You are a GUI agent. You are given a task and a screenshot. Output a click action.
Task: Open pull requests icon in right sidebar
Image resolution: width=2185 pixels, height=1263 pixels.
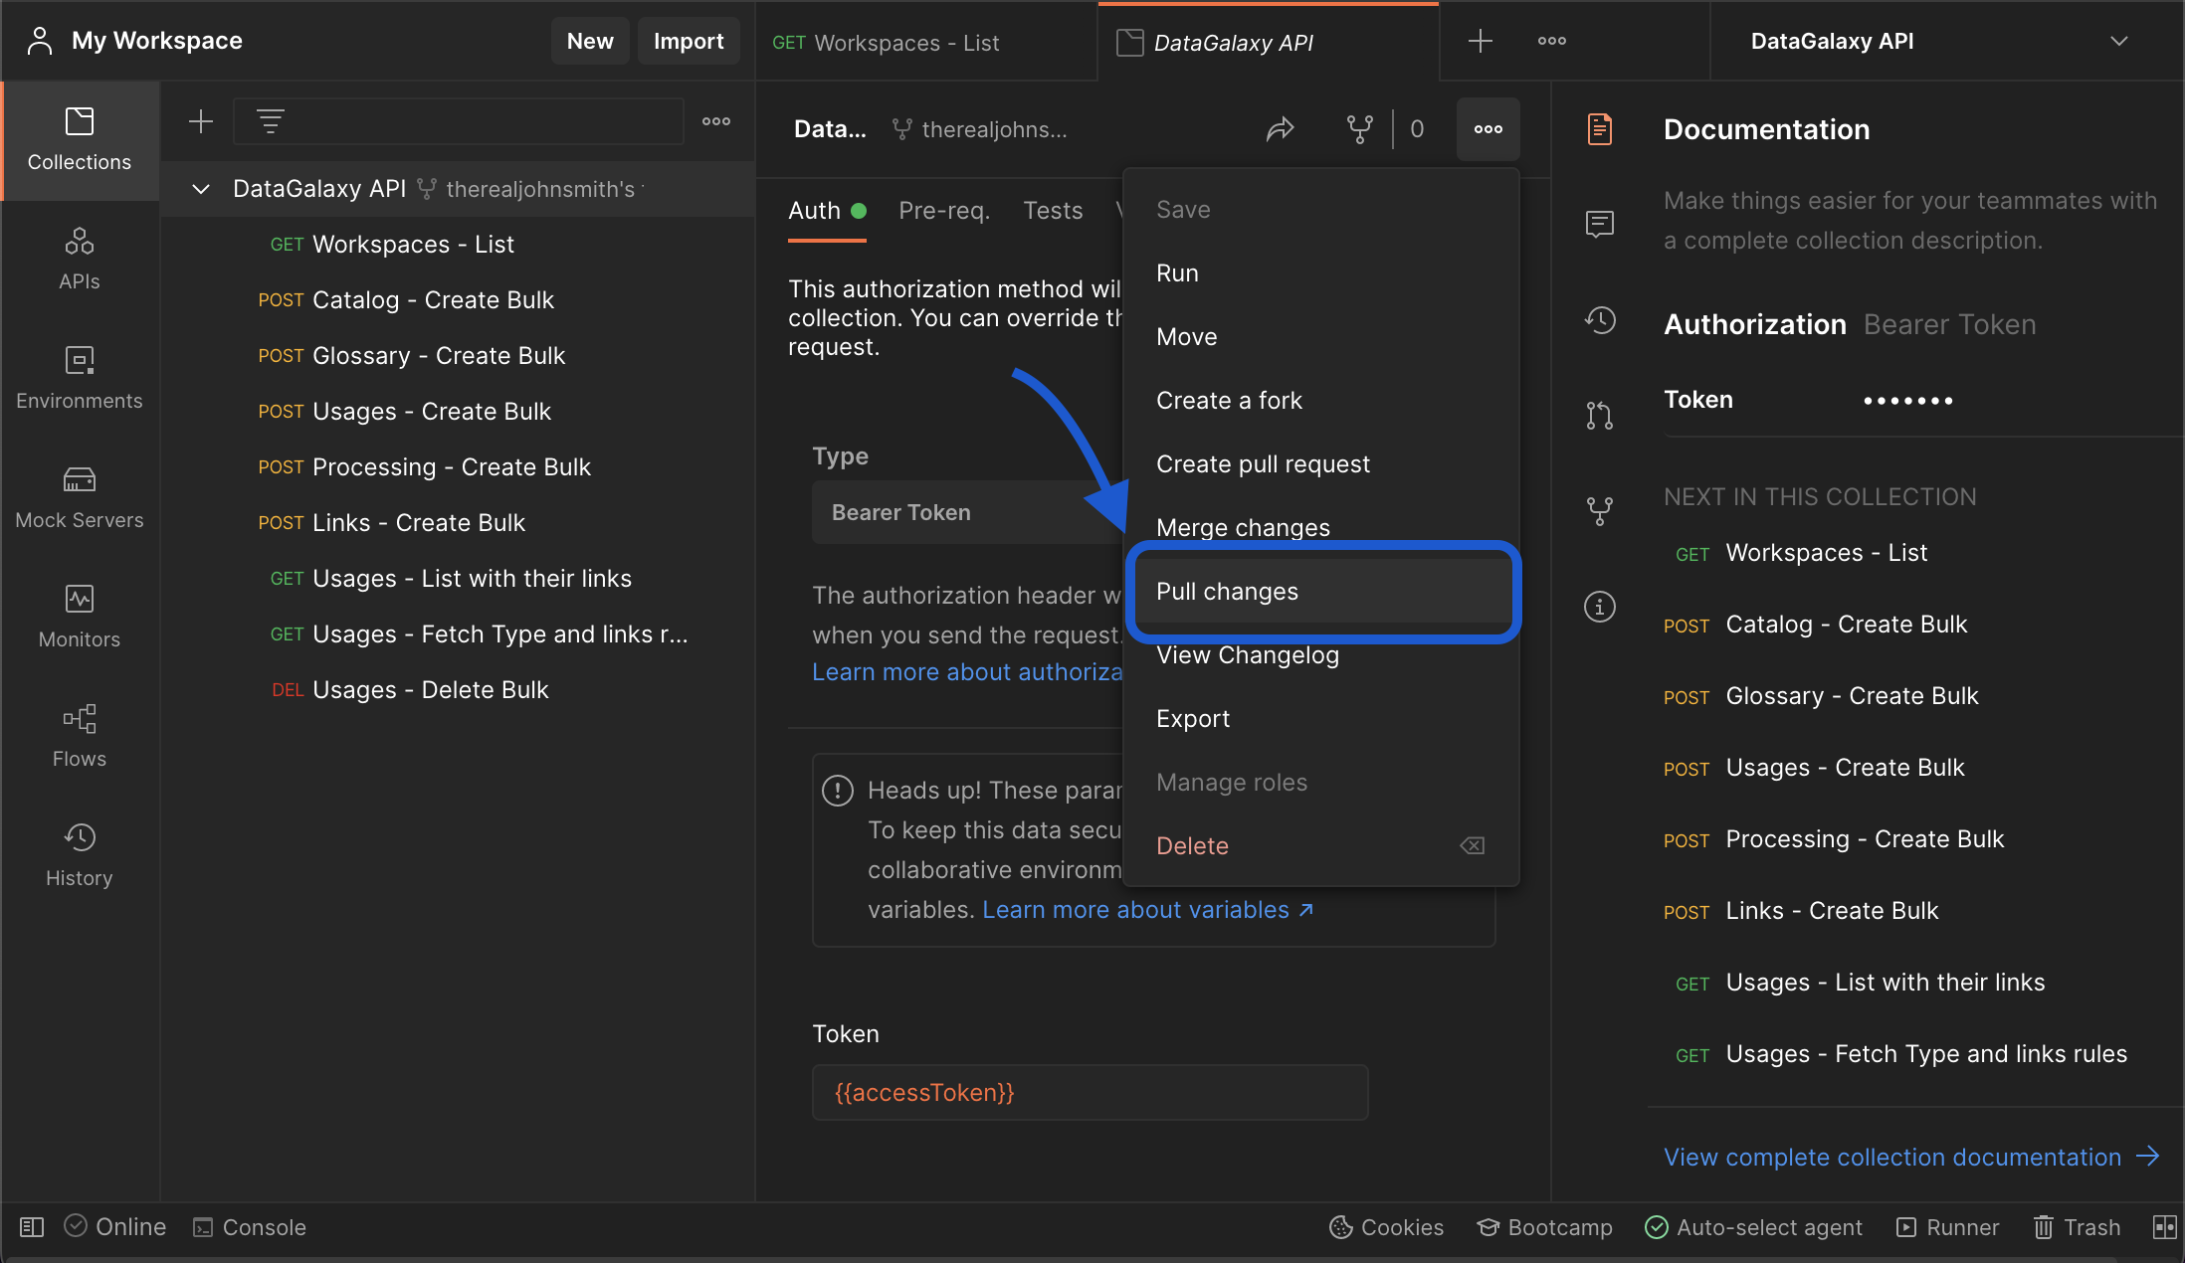(x=1599, y=416)
